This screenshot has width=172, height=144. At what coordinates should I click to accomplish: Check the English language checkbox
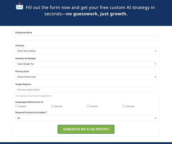coord(17,106)
